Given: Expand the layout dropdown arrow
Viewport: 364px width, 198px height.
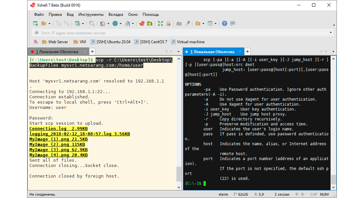Looking at the screenshot, I should click(216, 24).
